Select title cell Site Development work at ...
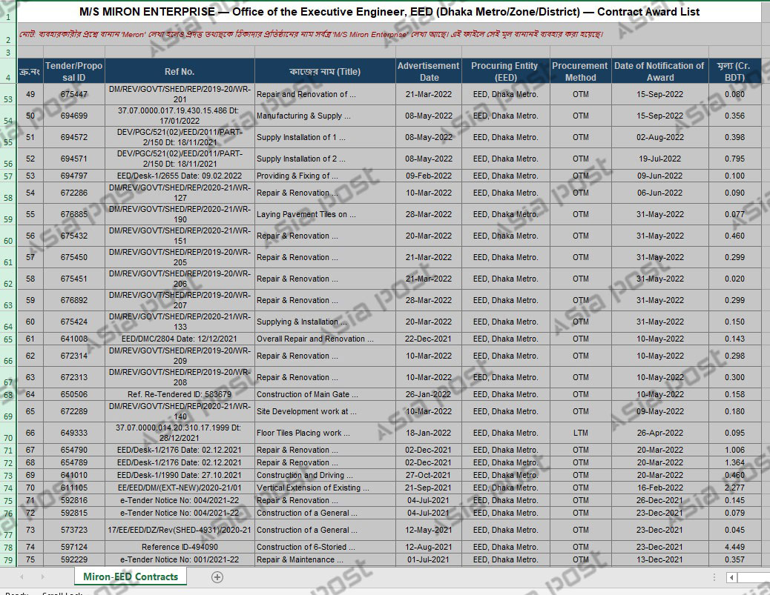Viewport: 770px width, 595px height. click(325, 411)
